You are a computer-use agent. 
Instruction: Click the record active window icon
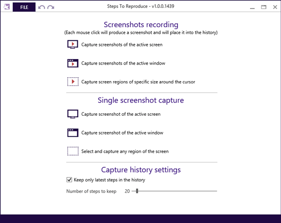coord(73,63)
